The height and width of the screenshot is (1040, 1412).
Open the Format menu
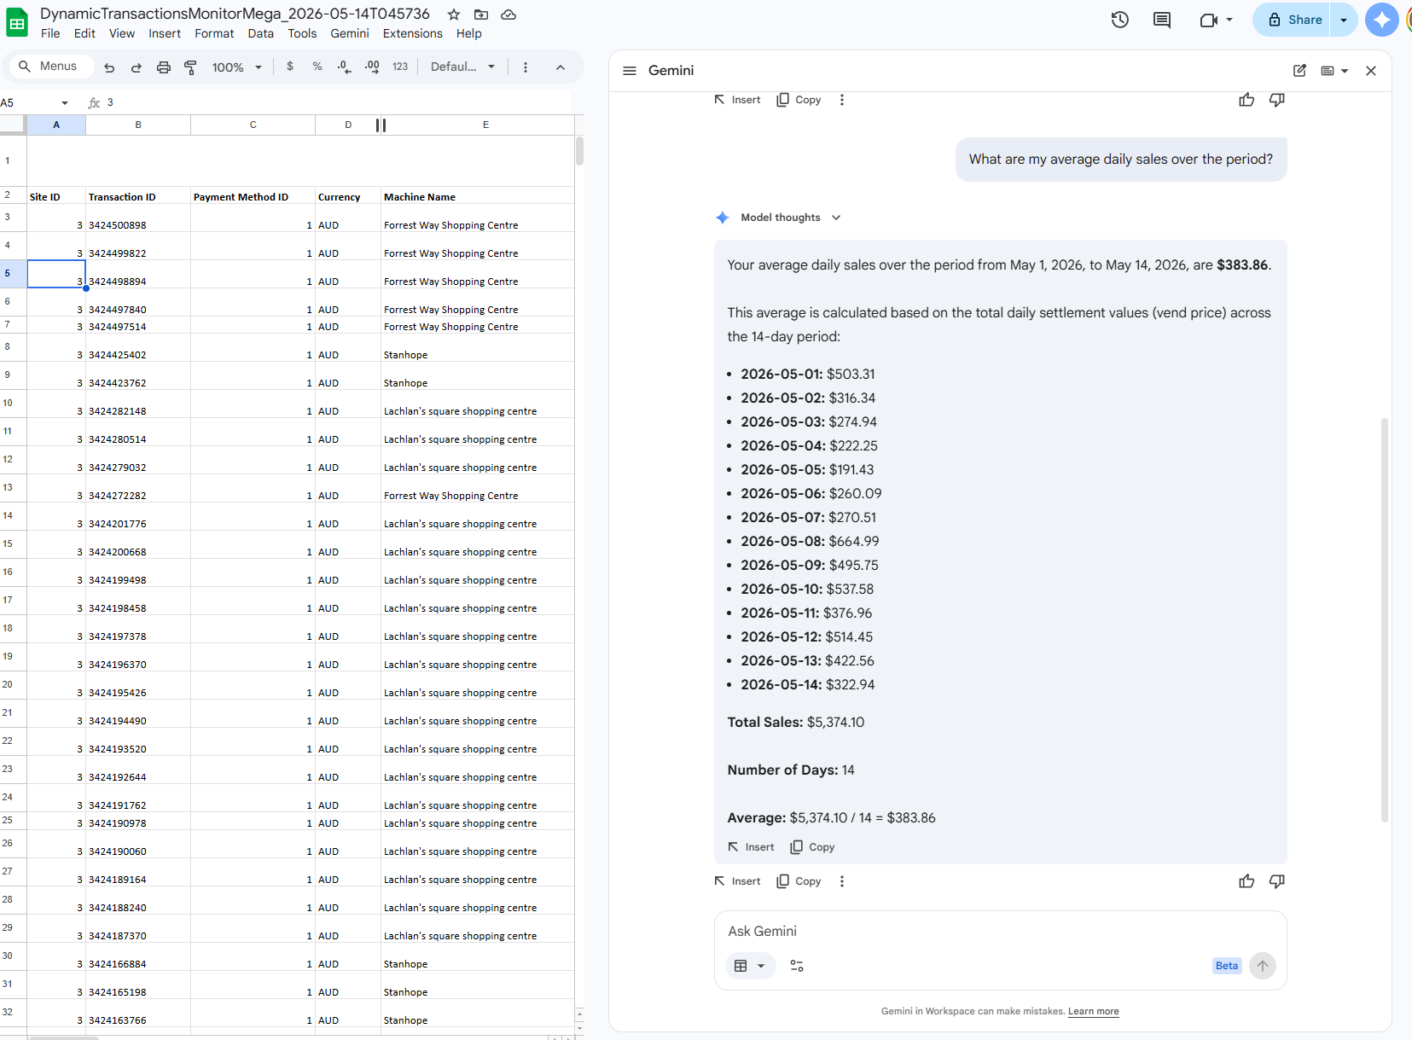coord(214,33)
